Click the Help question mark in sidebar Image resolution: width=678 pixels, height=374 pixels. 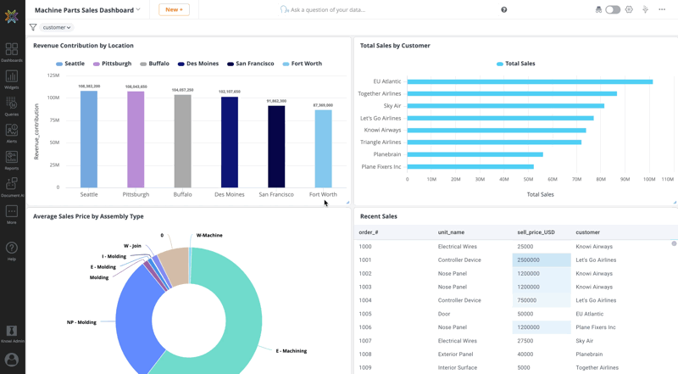[12, 249]
